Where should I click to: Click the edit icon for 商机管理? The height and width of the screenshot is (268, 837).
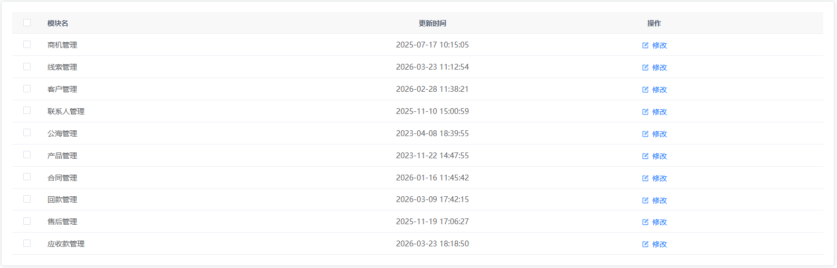point(645,45)
